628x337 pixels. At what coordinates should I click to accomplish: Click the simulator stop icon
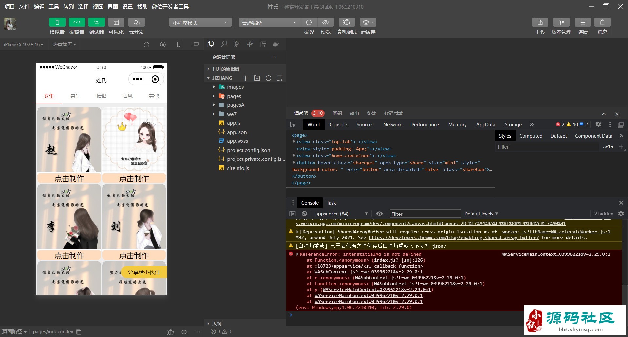(x=163, y=45)
